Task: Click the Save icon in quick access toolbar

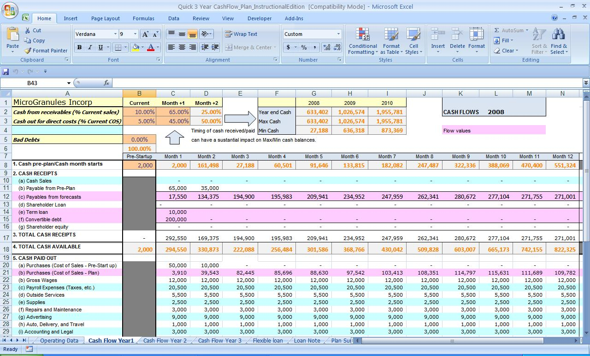Action: tap(6, 71)
